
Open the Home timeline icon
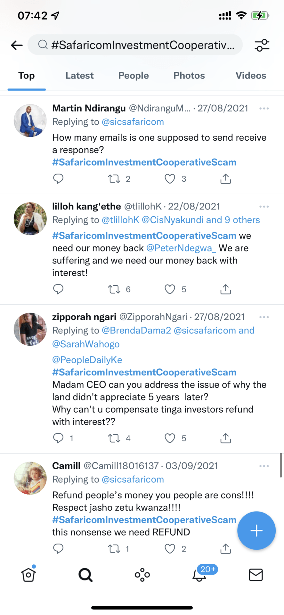click(x=28, y=575)
